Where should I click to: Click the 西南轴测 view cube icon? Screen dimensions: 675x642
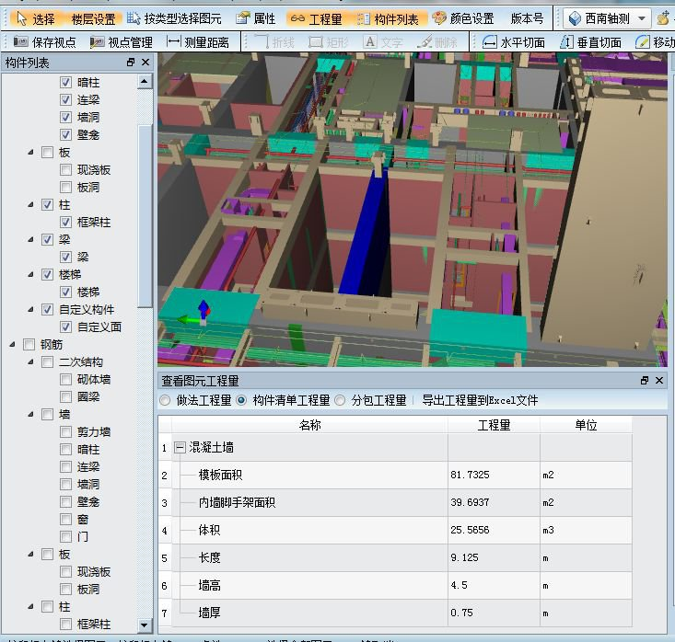[x=575, y=19]
